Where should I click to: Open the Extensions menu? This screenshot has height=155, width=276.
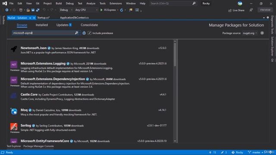coord(116,3)
